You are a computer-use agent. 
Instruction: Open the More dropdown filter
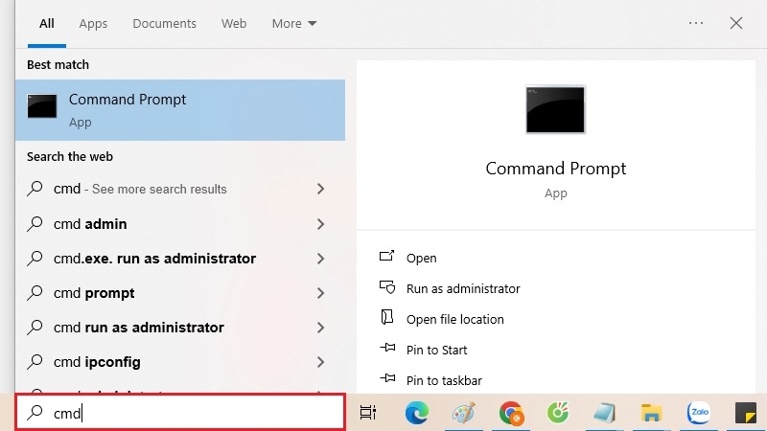294,23
